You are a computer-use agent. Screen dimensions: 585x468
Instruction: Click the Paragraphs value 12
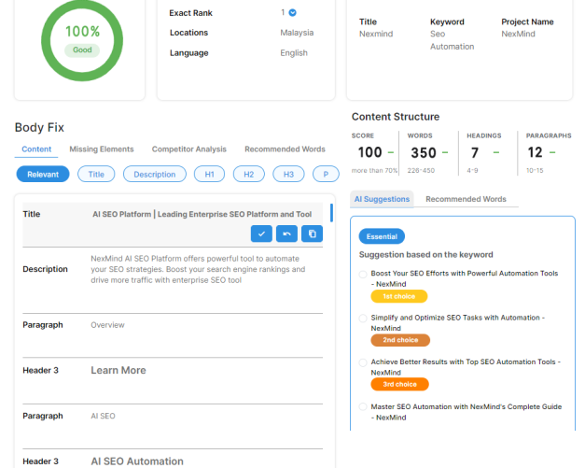pos(535,152)
